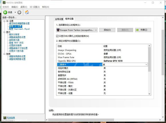
Task: Click horizontal scrollbar right arrow
Action: [x=160, y=120]
